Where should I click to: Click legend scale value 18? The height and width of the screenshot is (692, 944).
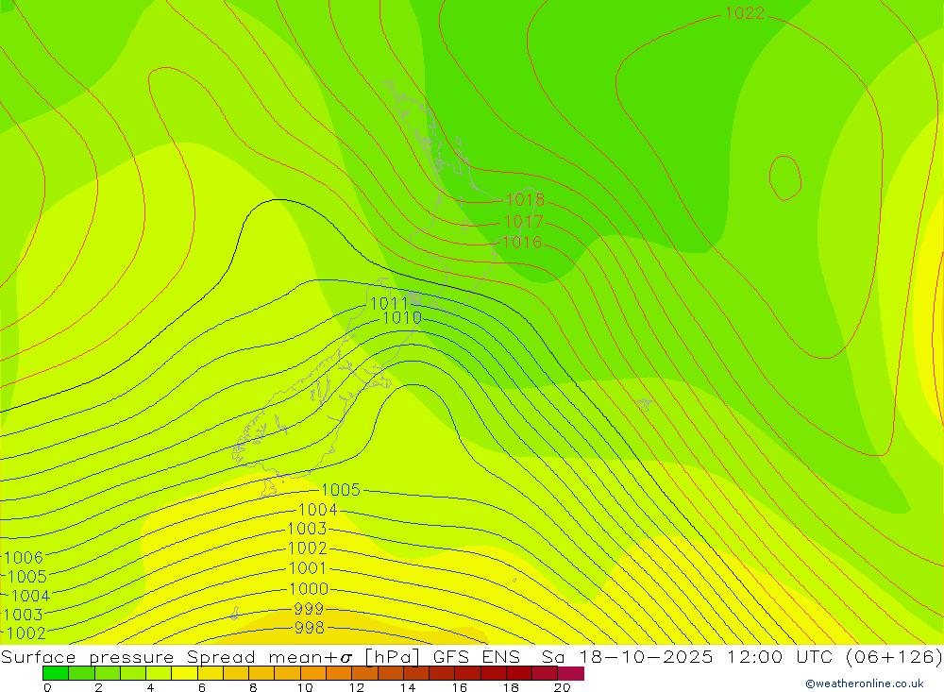pyautogui.click(x=511, y=687)
